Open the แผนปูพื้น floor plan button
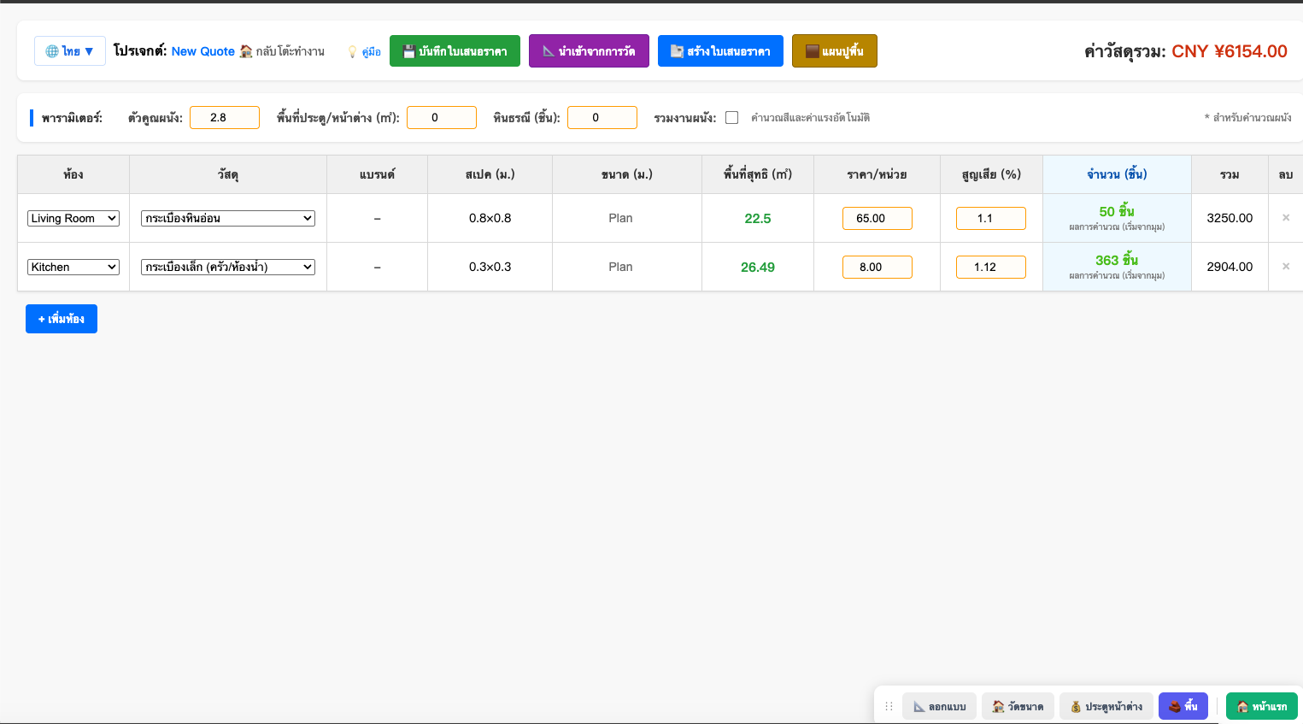Viewport: 1303px width, 724px height. (835, 51)
